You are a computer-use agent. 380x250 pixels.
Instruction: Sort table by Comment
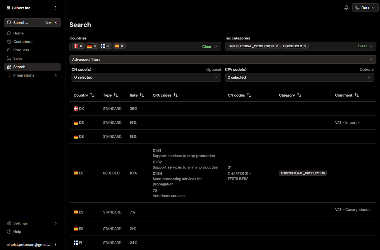[x=347, y=95]
